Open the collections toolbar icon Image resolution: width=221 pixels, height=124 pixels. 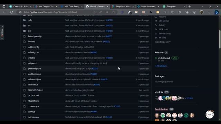coord(187,12)
